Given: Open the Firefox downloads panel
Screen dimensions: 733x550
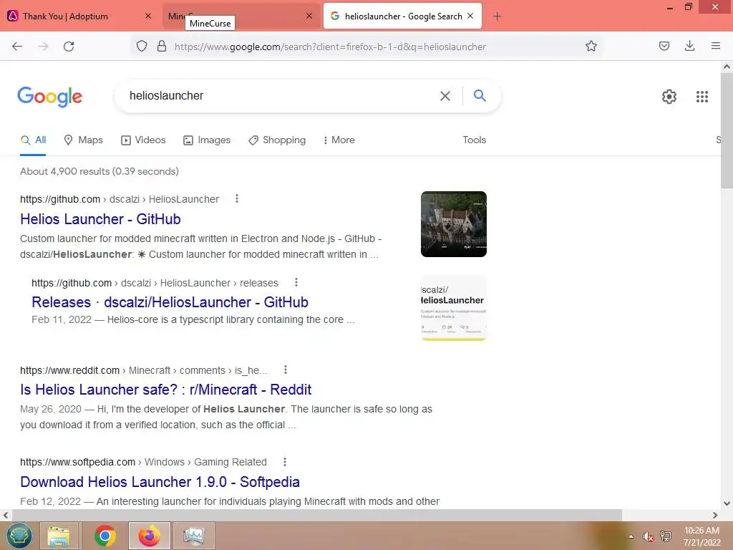Looking at the screenshot, I should [689, 46].
